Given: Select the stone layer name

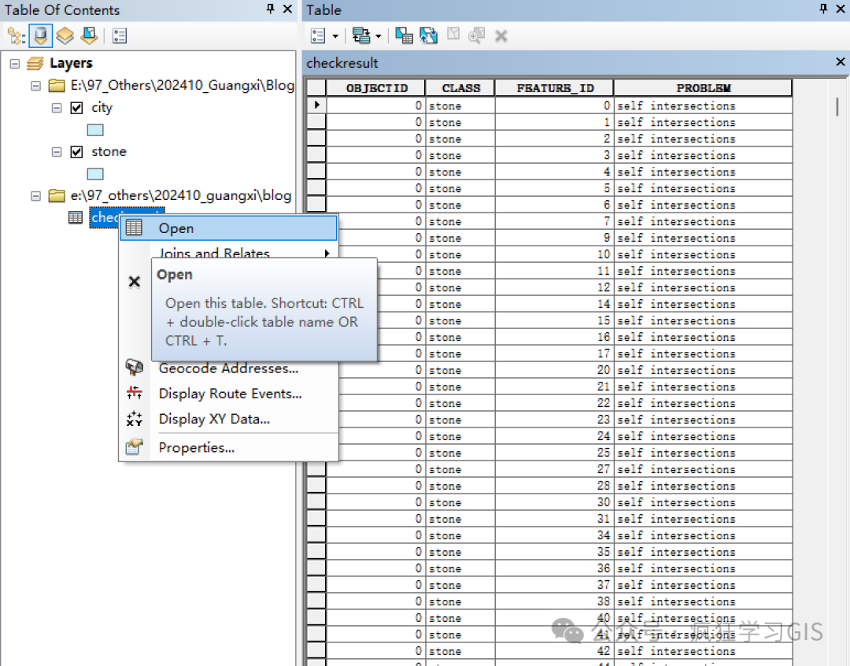Looking at the screenshot, I should click(x=109, y=151).
